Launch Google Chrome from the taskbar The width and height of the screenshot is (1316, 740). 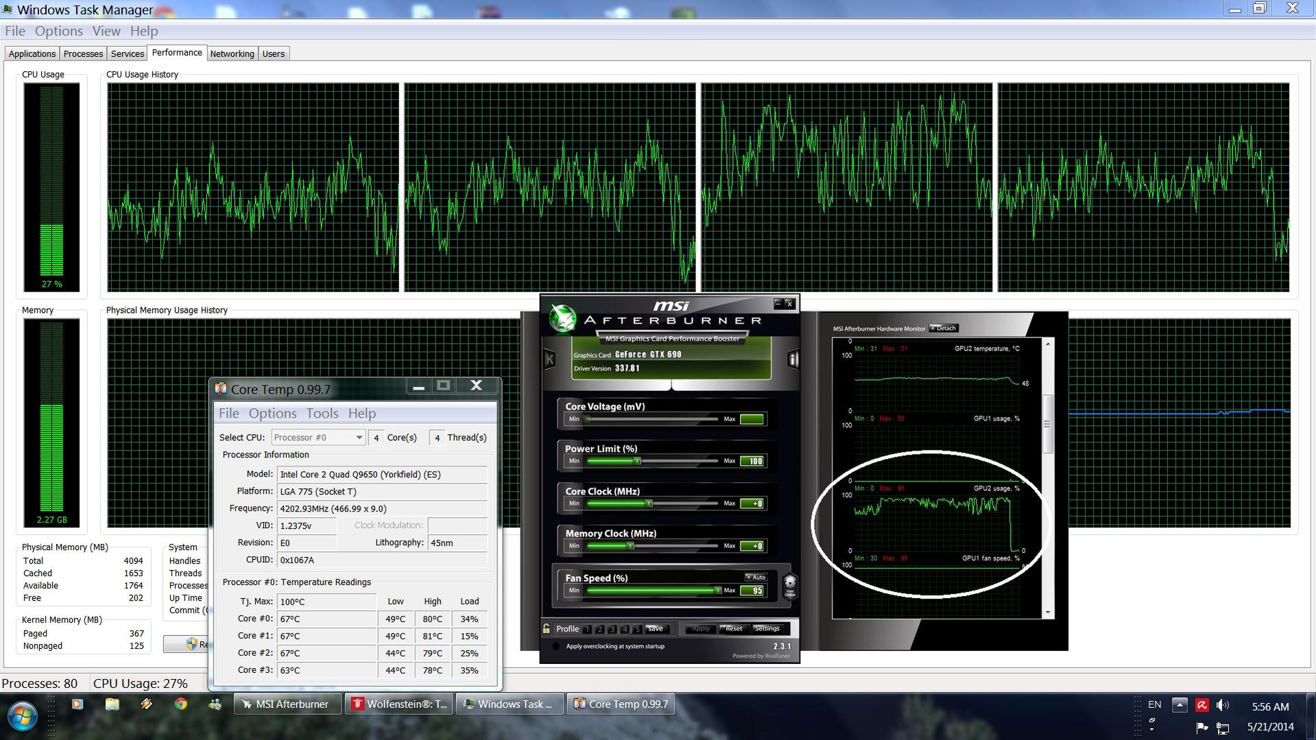pyautogui.click(x=180, y=704)
